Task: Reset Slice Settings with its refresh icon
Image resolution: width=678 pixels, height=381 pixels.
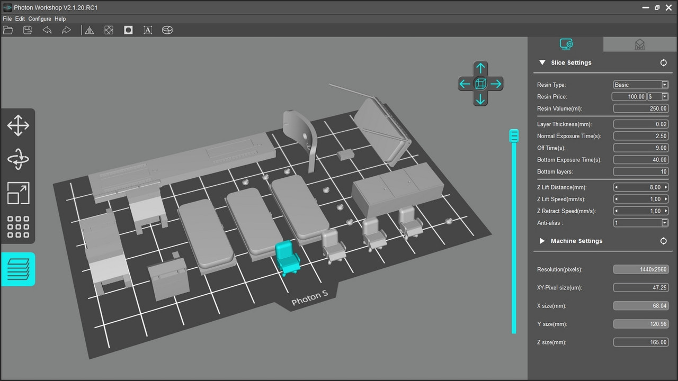Action: [x=663, y=62]
